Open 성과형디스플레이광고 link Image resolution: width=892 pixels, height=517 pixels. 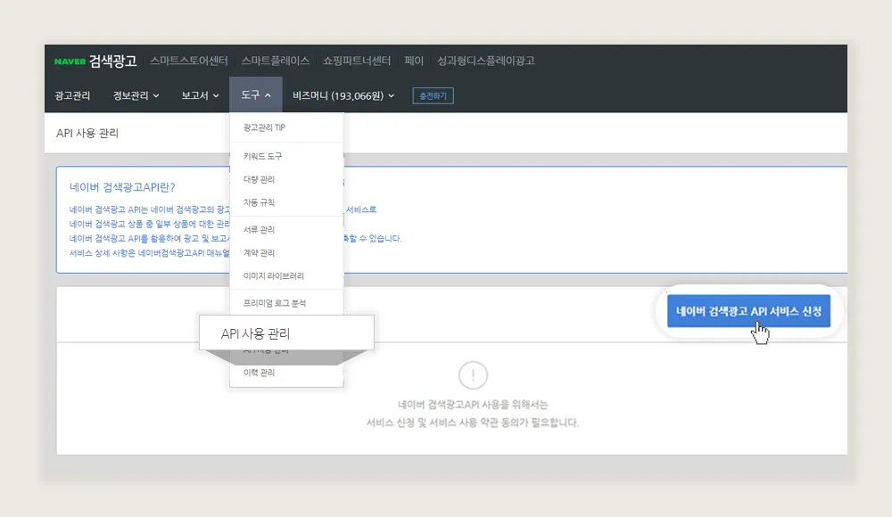tap(486, 61)
